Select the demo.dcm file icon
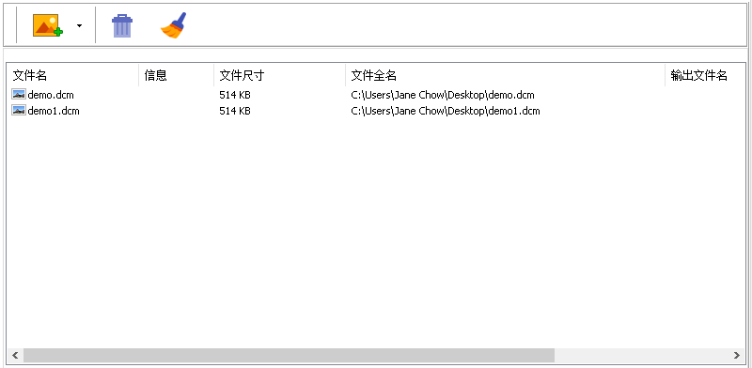 pyautogui.click(x=19, y=95)
